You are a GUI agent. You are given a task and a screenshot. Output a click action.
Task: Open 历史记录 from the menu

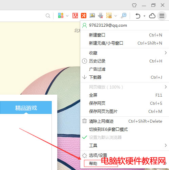click(125, 61)
